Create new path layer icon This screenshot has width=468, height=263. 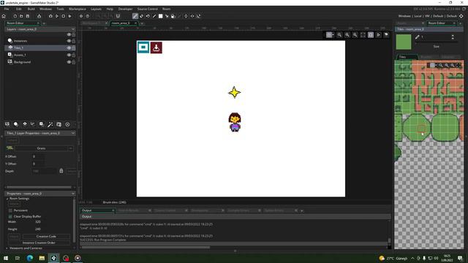[x=33, y=124]
